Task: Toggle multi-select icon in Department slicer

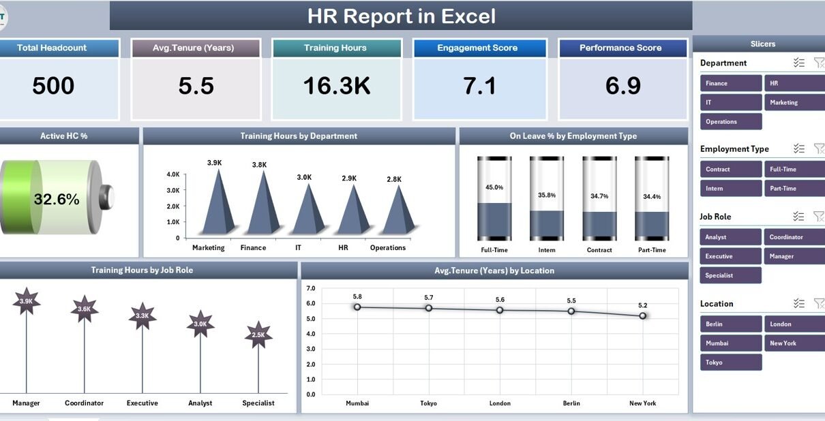Action: tap(799, 63)
